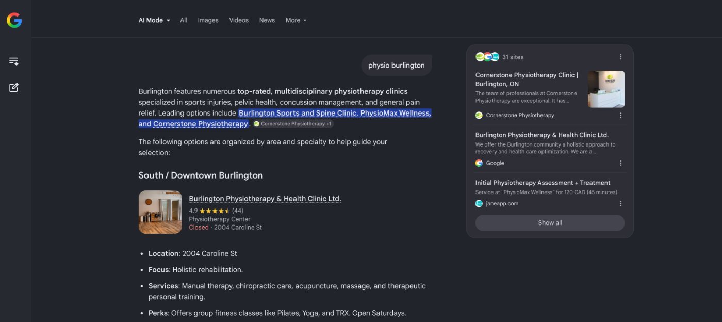
Task: Open options for Cornerstone Physiotherapy source
Action: (x=620, y=115)
